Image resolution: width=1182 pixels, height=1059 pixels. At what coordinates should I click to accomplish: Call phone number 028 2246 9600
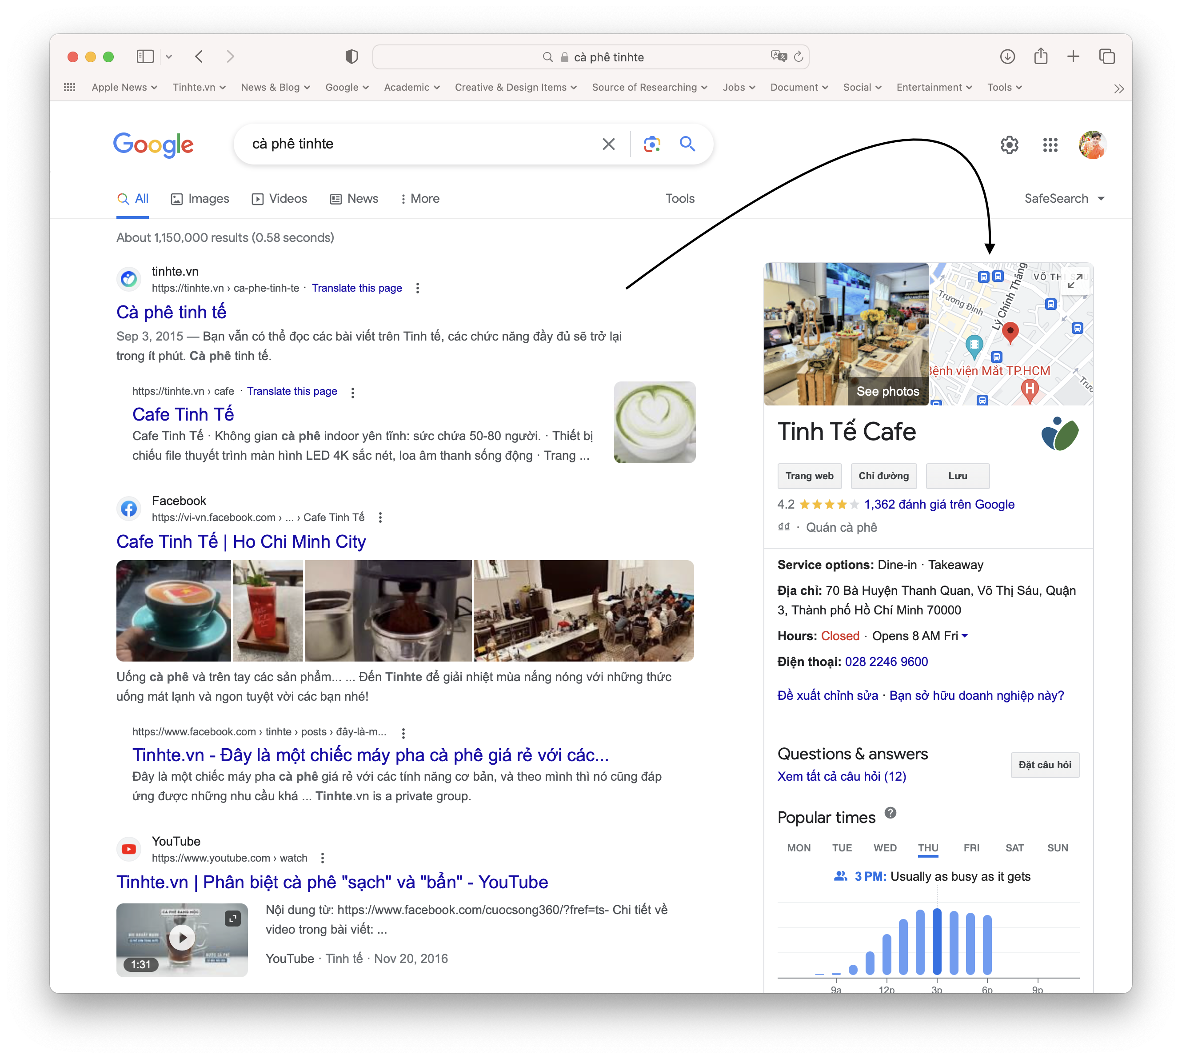(x=886, y=662)
